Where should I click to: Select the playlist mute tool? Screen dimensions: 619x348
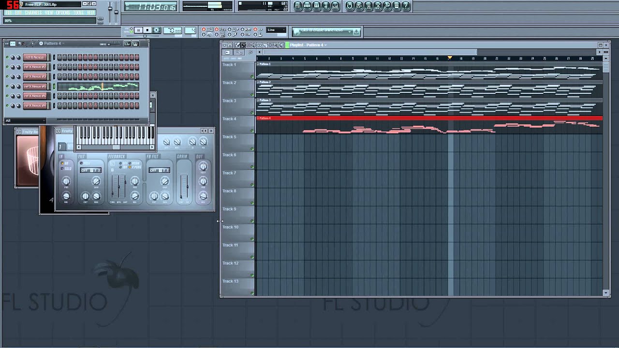[x=254, y=45]
